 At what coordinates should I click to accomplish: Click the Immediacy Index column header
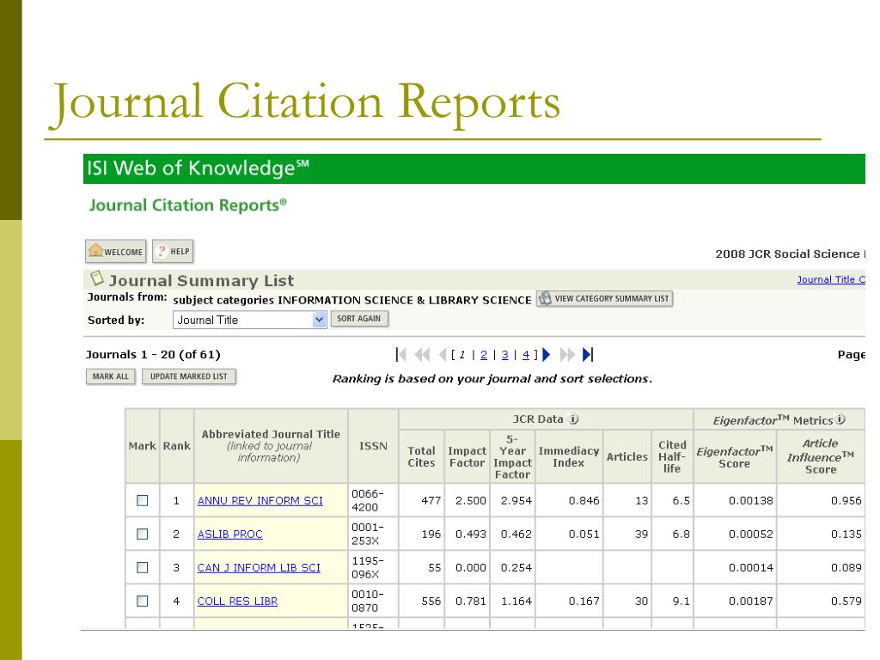(x=569, y=457)
